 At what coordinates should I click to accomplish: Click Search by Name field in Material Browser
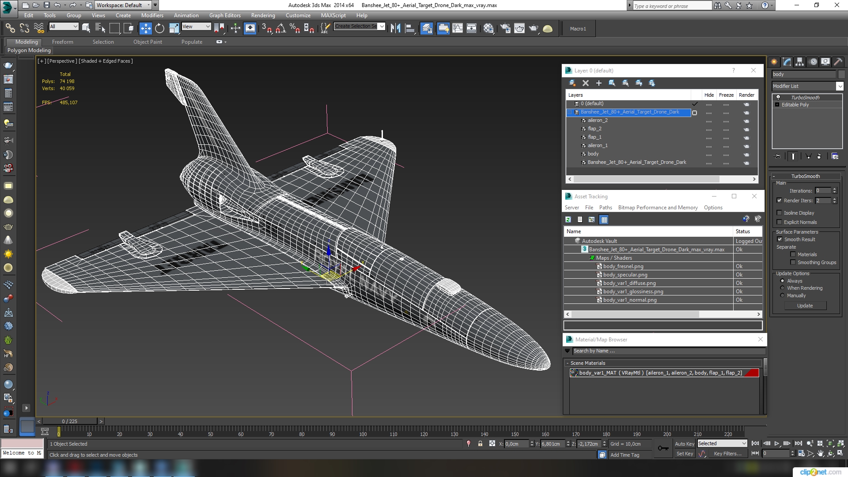pyautogui.click(x=669, y=351)
